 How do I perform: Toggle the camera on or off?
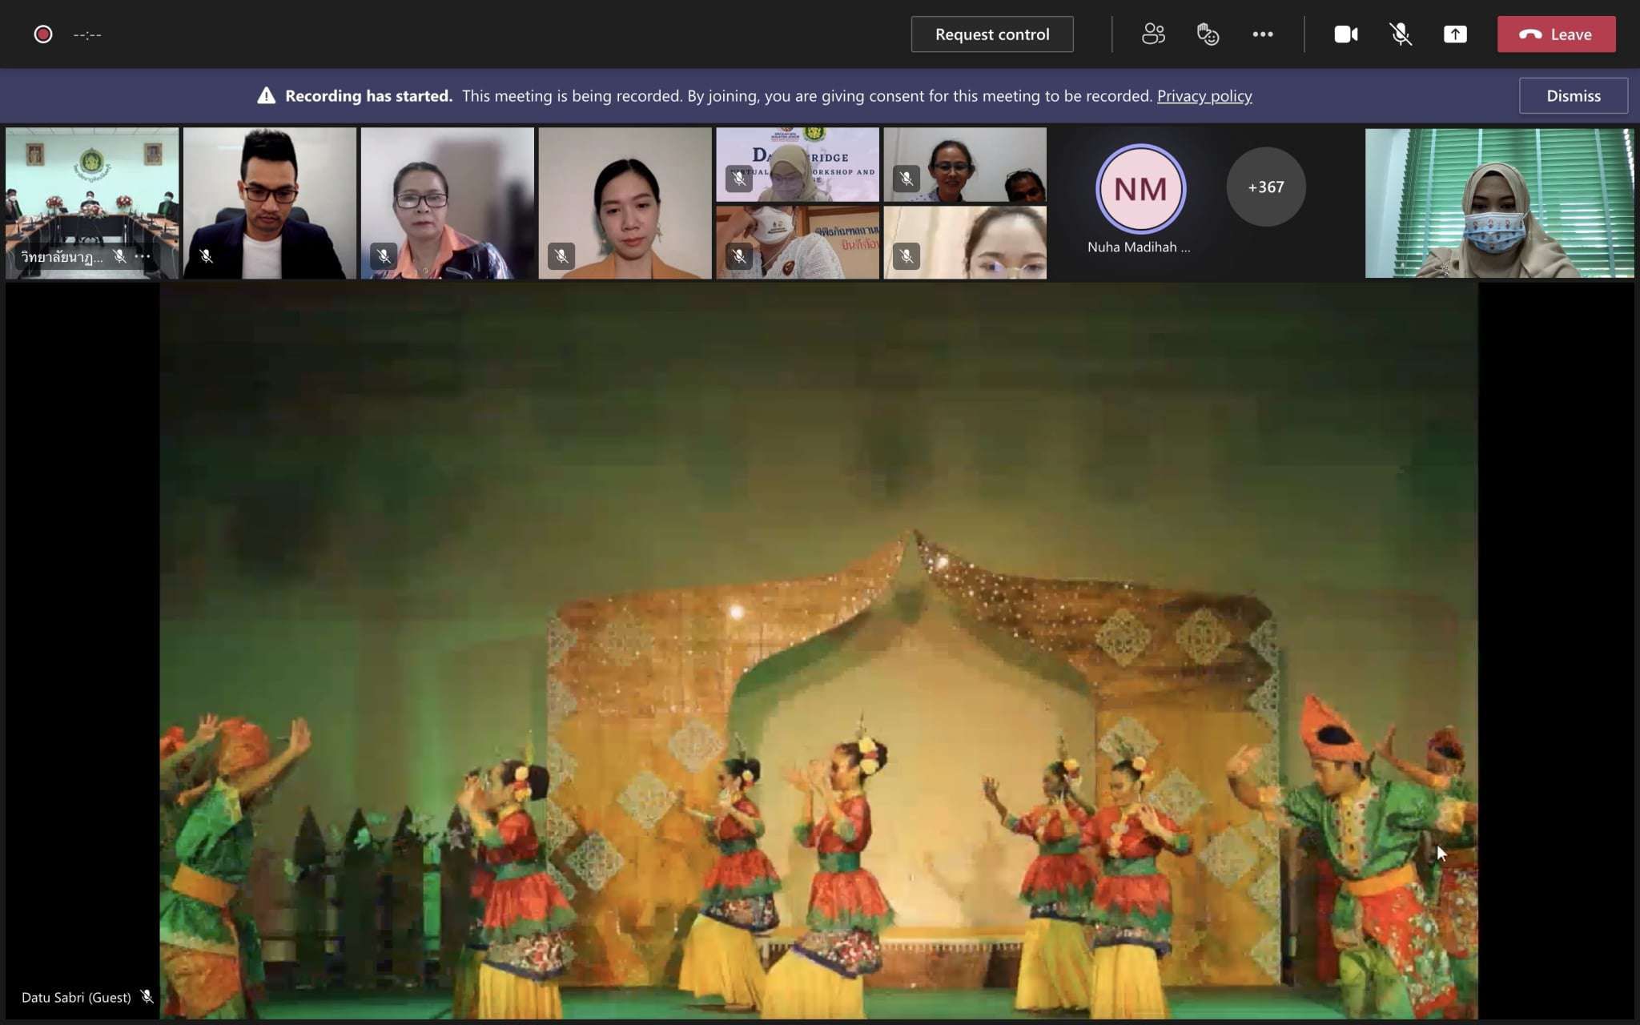pyautogui.click(x=1345, y=34)
